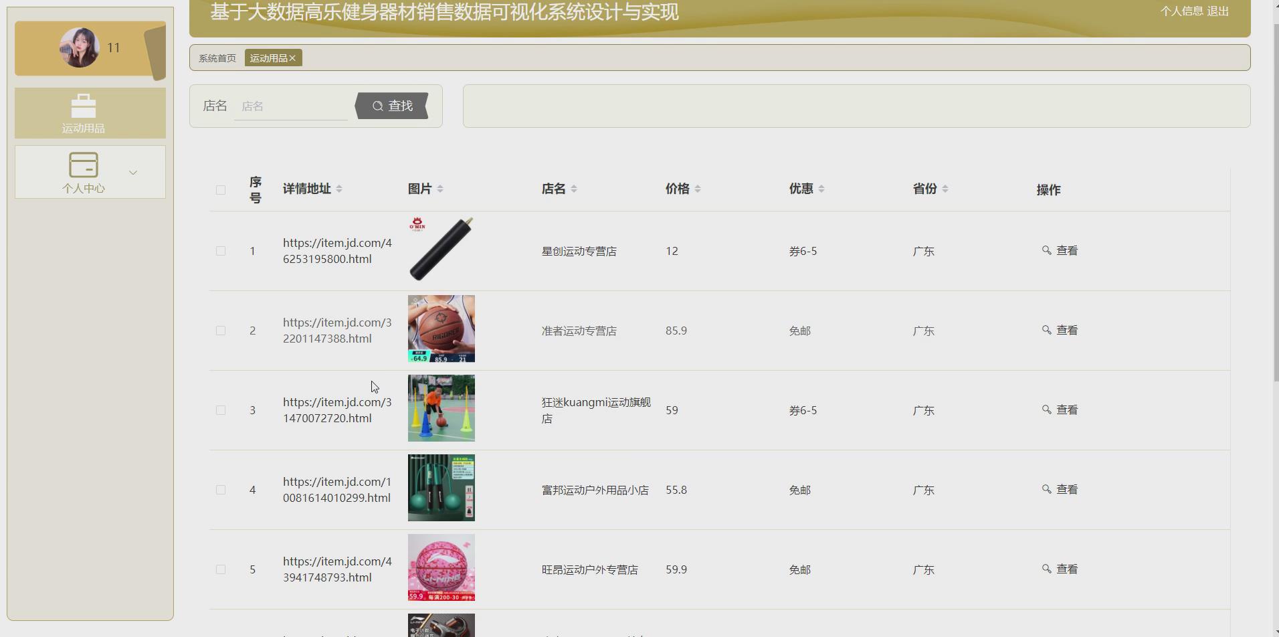Open the pink Li-Ning basketball thumbnail
Viewport: 1279px width, 637px height.
pos(441,567)
